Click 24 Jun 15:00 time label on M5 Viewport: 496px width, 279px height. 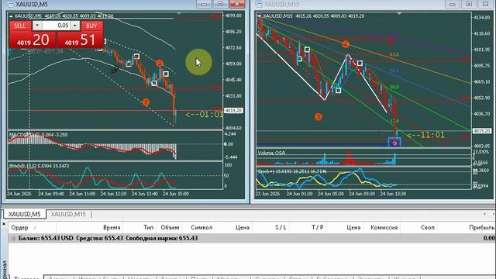176,194
